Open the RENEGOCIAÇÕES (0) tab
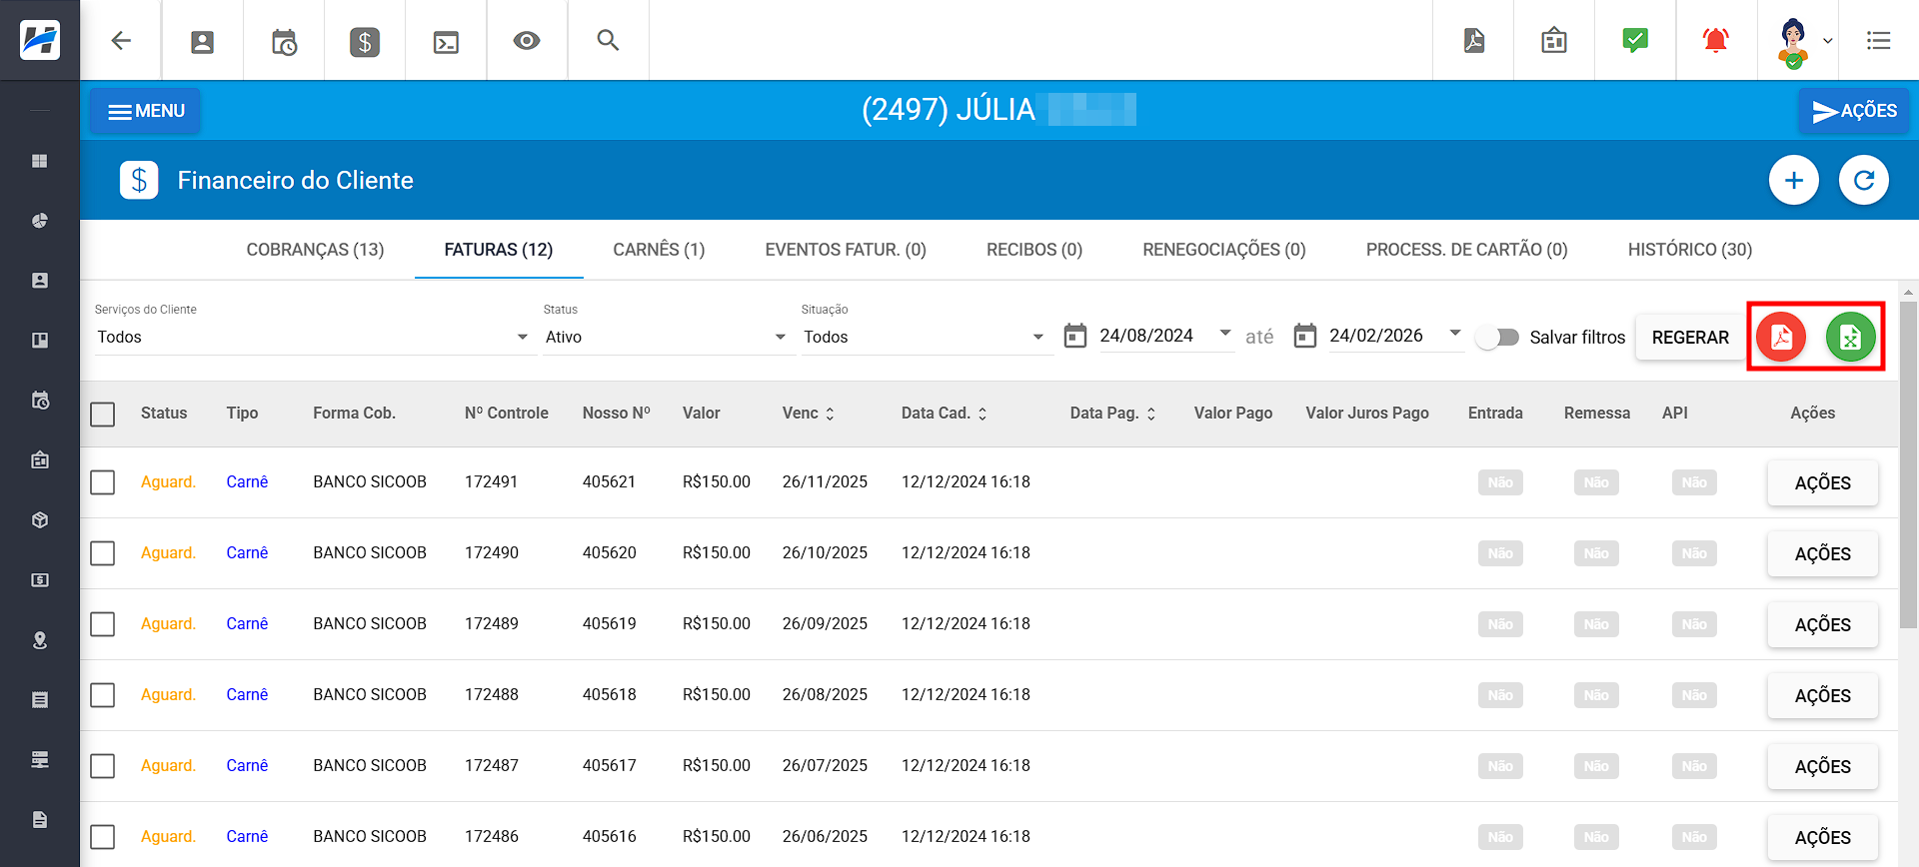The image size is (1919, 867). pyautogui.click(x=1224, y=250)
